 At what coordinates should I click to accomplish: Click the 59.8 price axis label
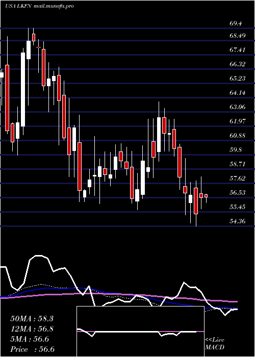[236, 150]
